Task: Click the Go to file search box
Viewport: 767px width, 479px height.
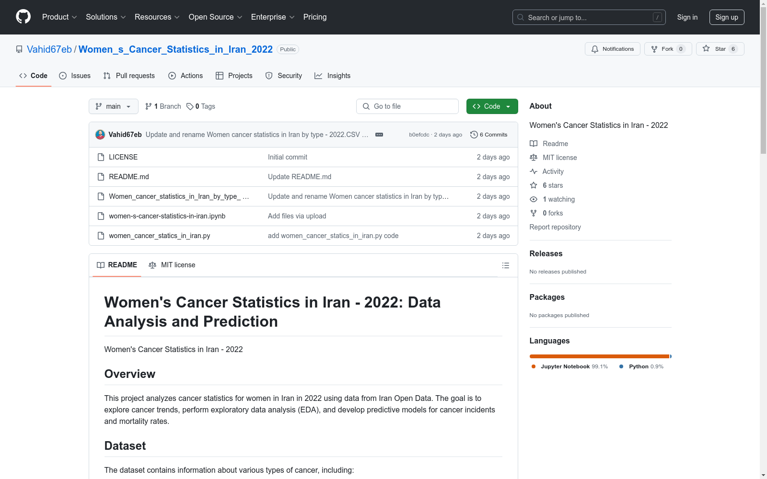Action: tap(407, 106)
